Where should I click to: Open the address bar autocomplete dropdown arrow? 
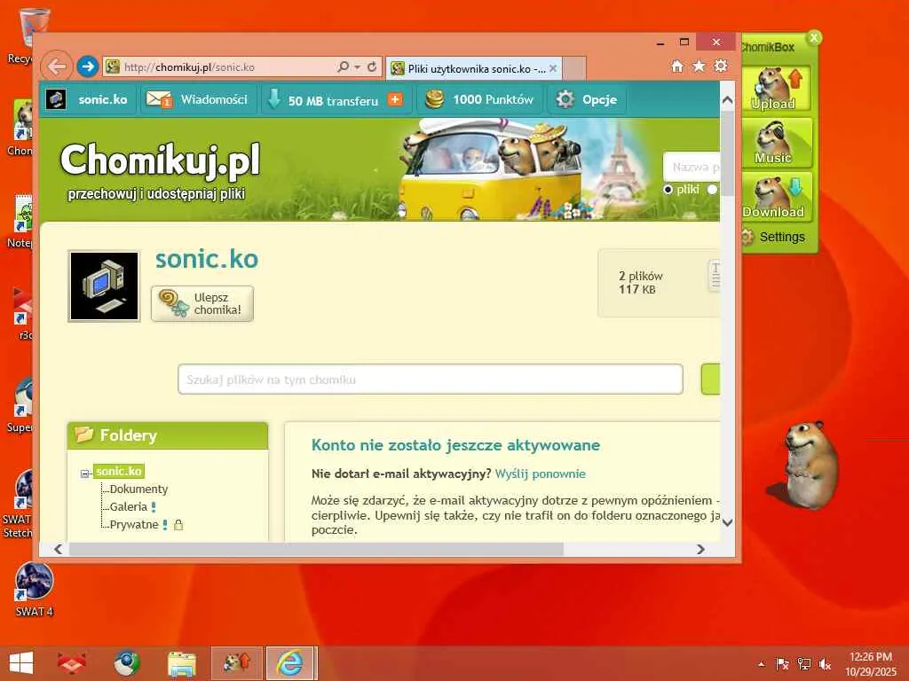357,67
